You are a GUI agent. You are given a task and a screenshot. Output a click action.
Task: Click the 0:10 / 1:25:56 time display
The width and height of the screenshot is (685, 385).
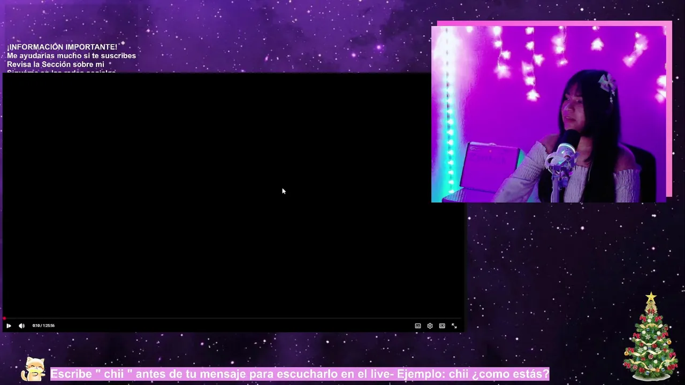(x=43, y=326)
